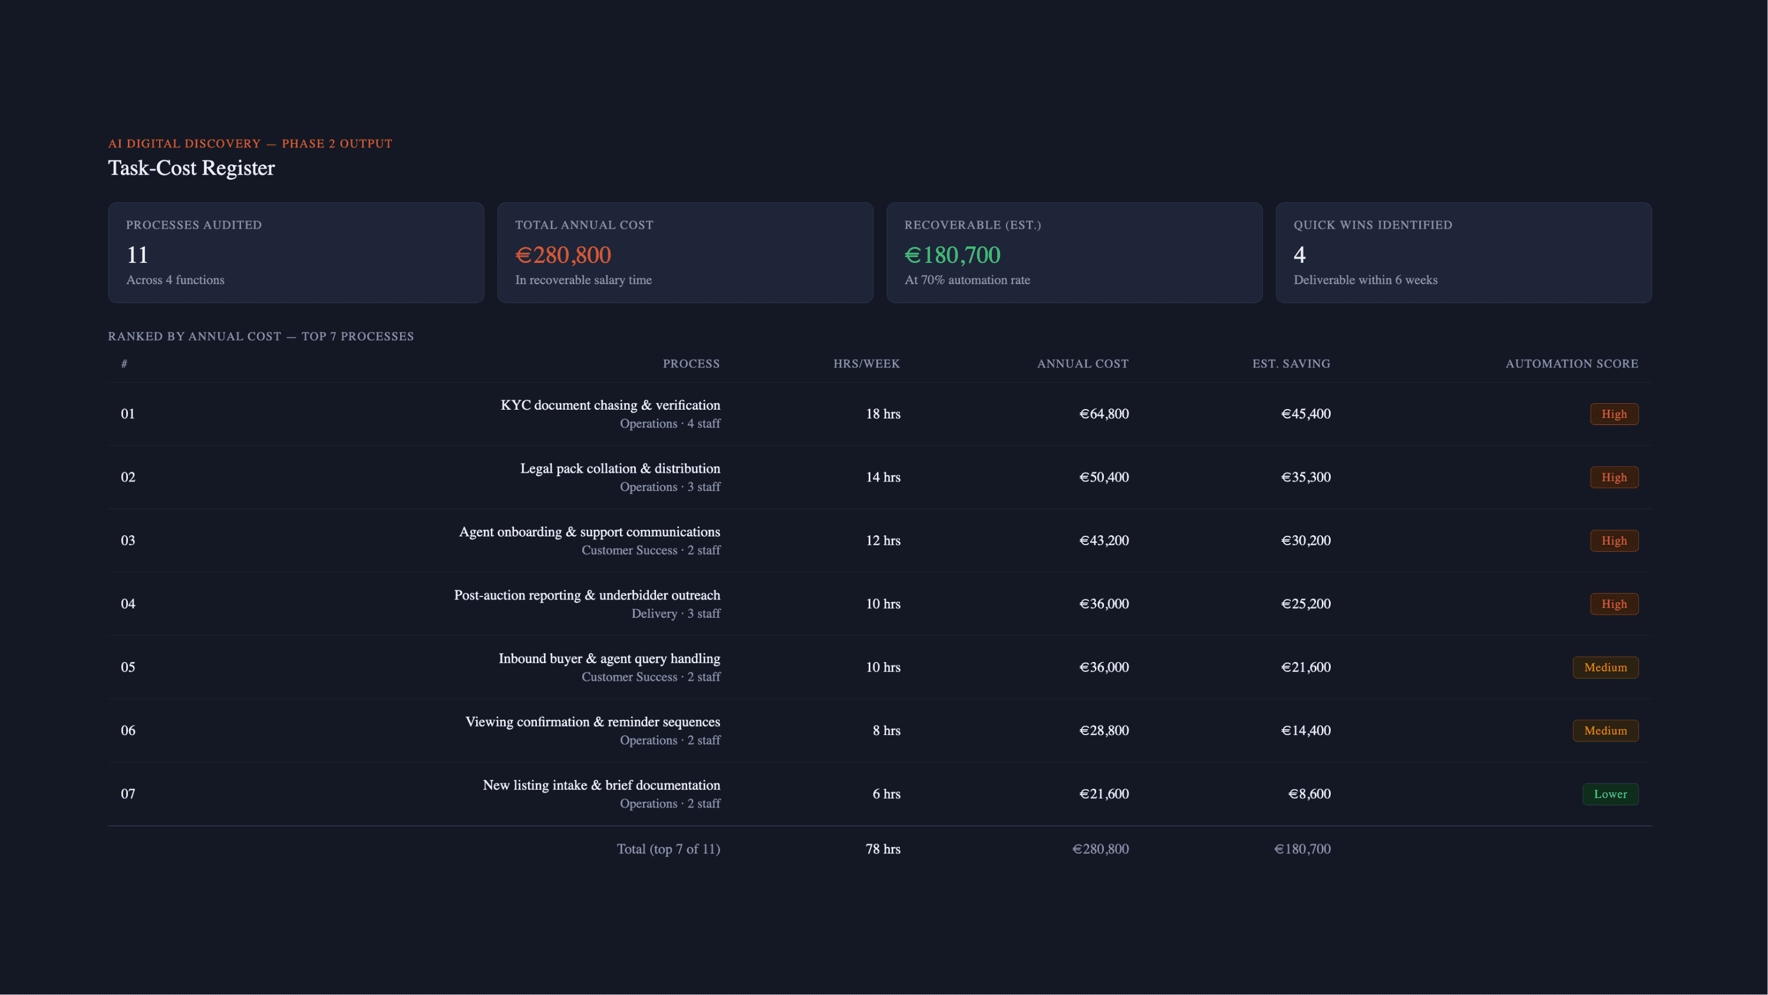Click 'Across 4 functions' caption
This screenshot has height=995, width=1768.
(x=175, y=279)
